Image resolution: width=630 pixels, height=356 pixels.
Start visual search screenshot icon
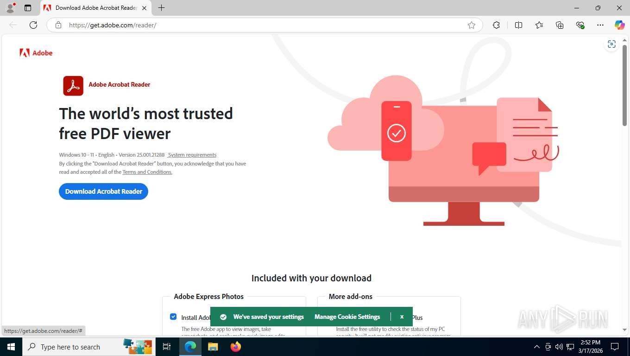[x=611, y=44]
